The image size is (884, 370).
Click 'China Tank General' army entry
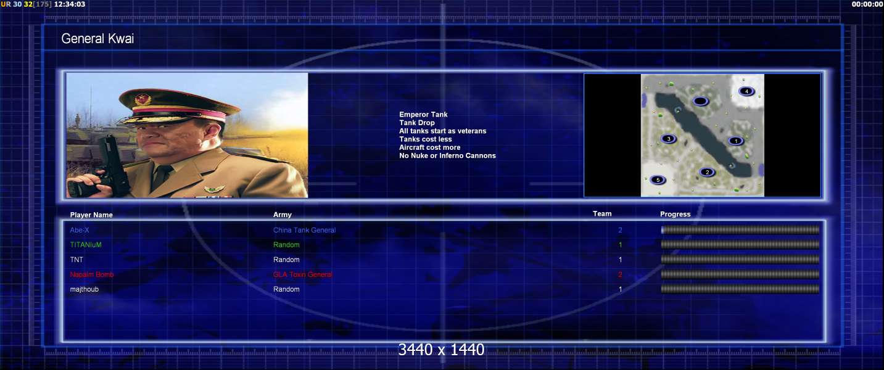[x=305, y=230]
